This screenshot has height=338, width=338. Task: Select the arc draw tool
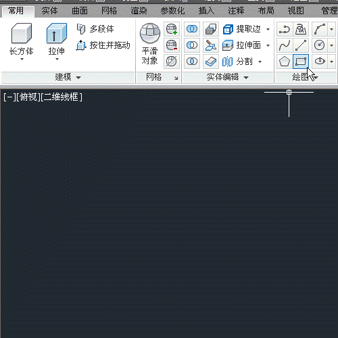tap(320, 29)
